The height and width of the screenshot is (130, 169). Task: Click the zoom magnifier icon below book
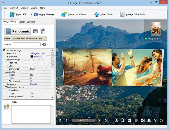coord(123,120)
